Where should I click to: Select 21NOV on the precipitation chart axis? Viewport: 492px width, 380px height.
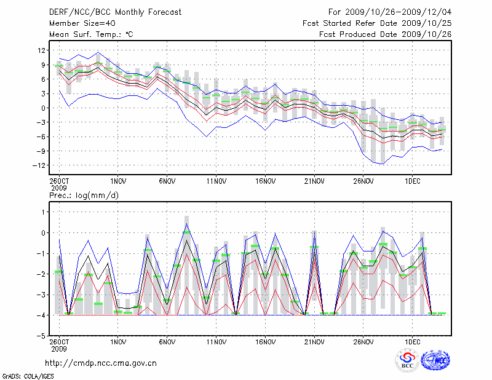coord(314,342)
